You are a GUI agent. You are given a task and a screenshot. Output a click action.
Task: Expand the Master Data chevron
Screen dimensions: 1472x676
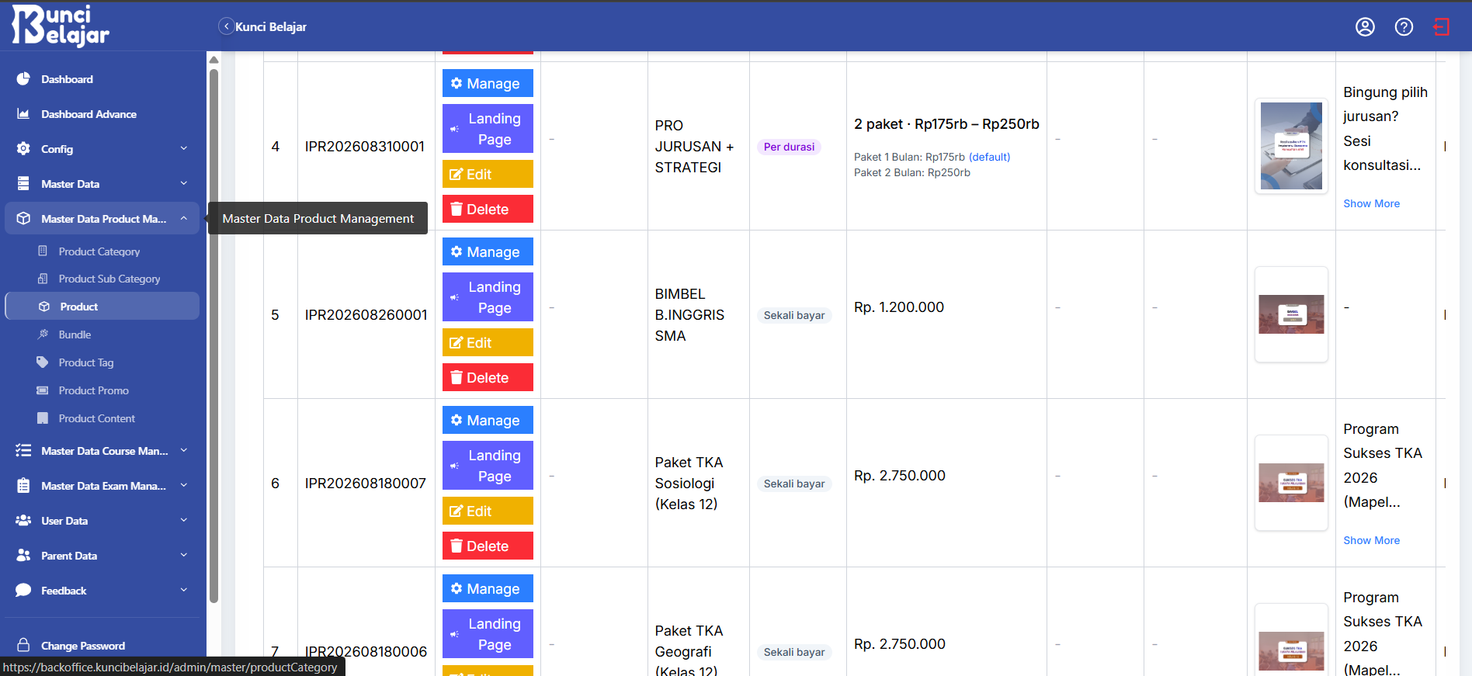pos(184,183)
